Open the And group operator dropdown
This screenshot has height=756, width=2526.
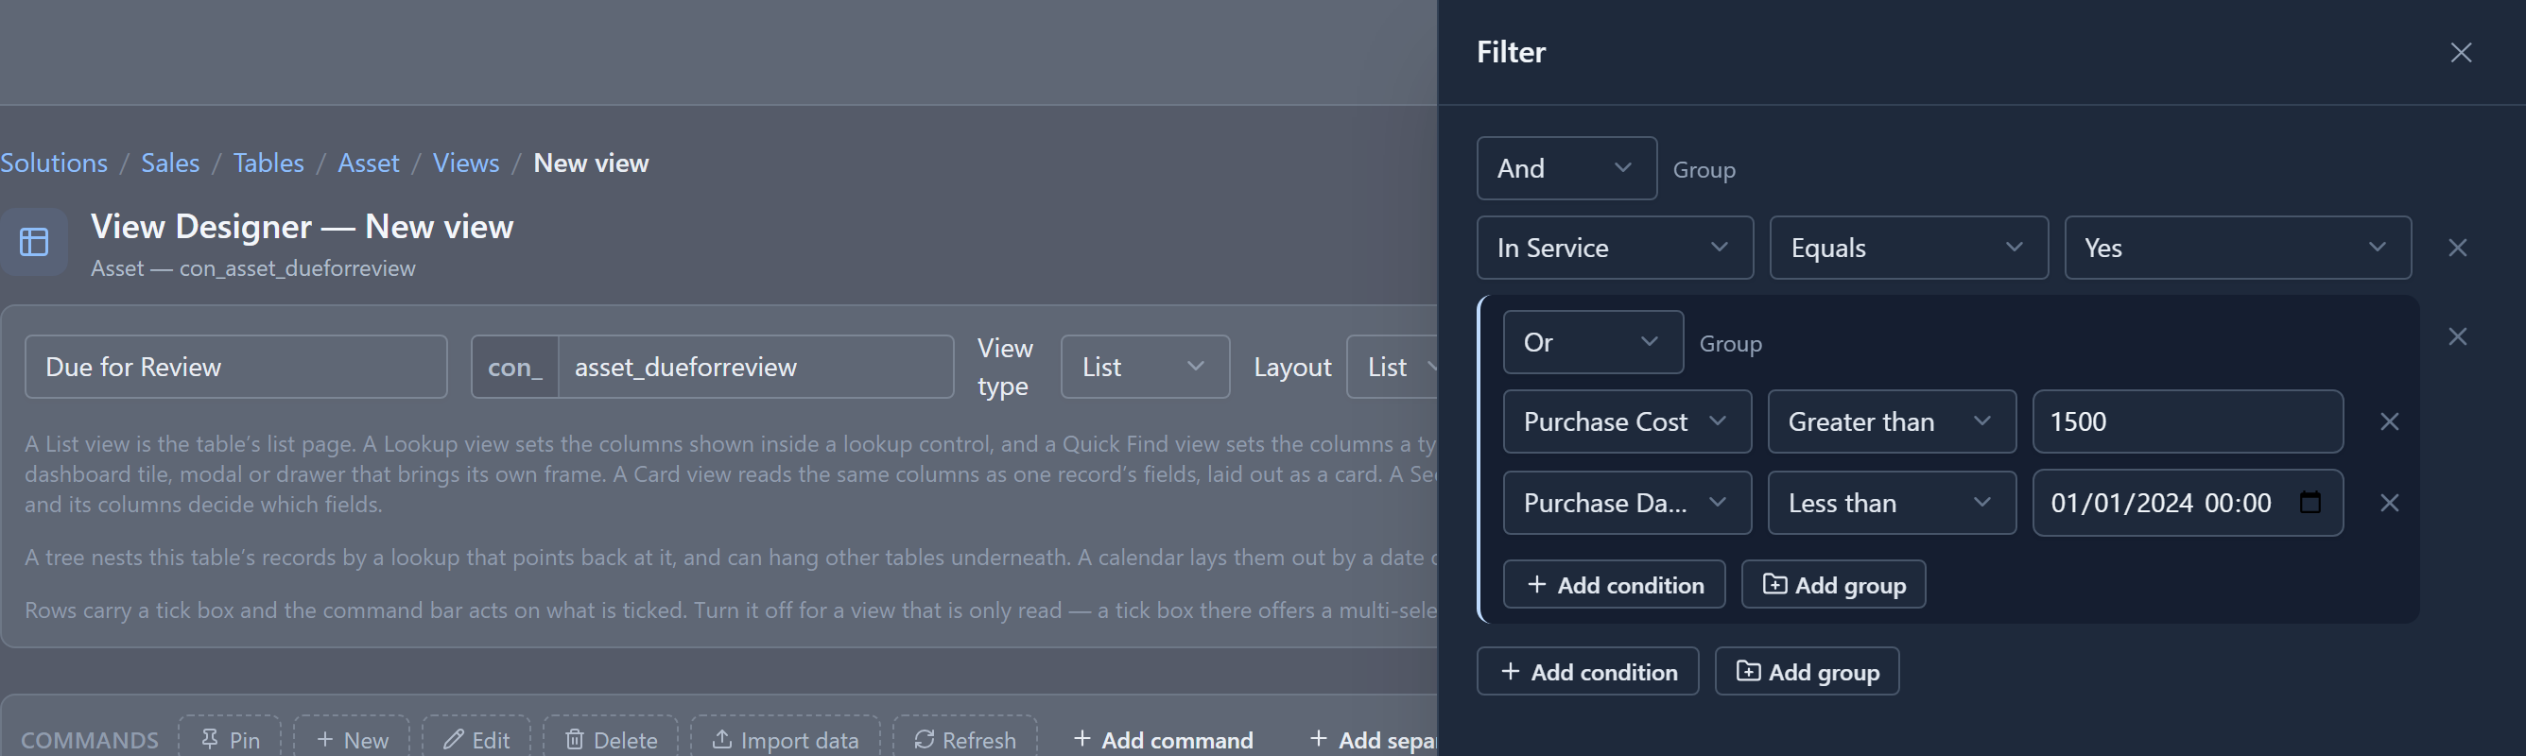(x=1566, y=168)
